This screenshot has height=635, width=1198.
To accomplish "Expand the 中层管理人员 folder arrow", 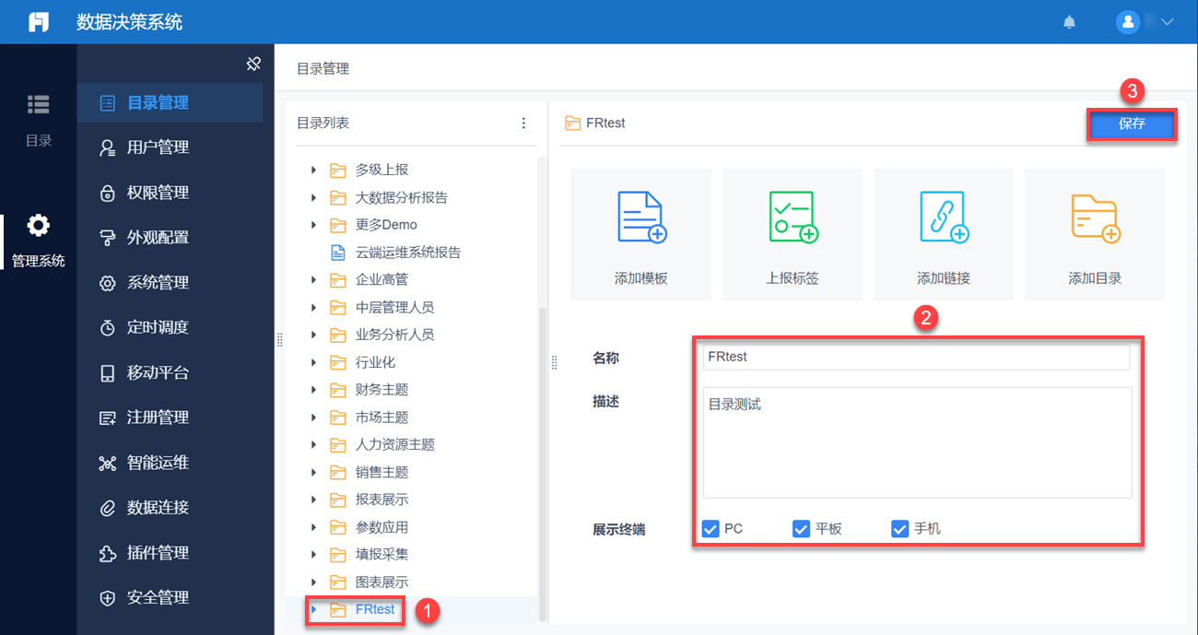I will coord(313,307).
